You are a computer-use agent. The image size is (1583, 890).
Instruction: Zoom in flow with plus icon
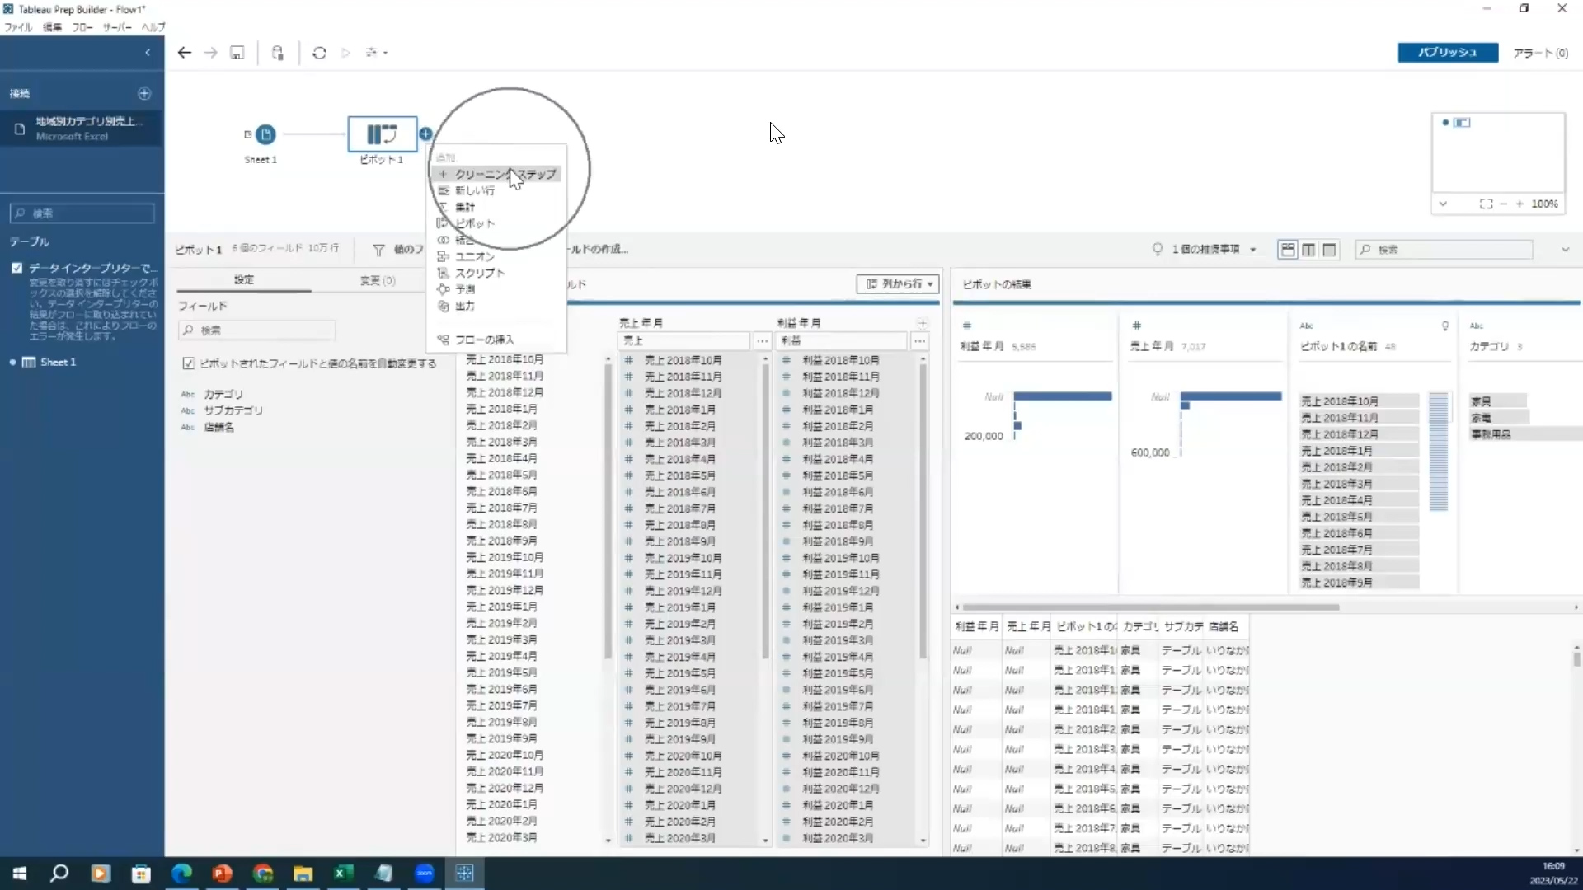click(x=1519, y=204)
